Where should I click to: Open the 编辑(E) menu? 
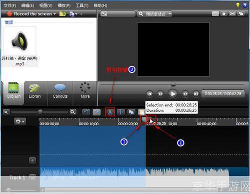tap(27, 5)
